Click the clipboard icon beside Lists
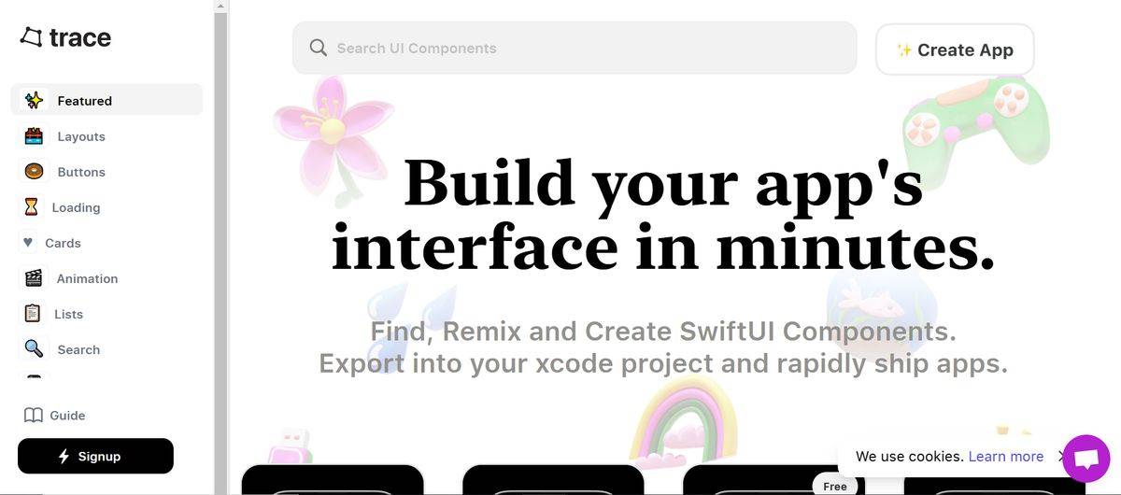This screenshot has height=495, width=1121. click(x=33, y=314)
